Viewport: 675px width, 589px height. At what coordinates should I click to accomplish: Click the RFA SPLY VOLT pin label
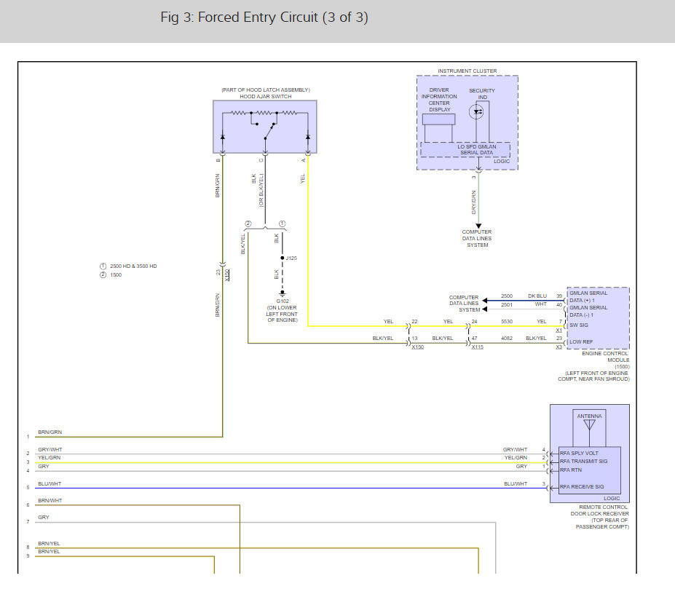[579, 453]
